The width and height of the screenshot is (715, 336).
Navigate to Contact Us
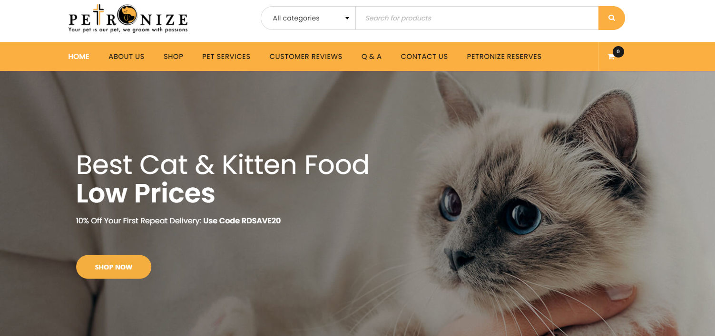pos(424,57)
